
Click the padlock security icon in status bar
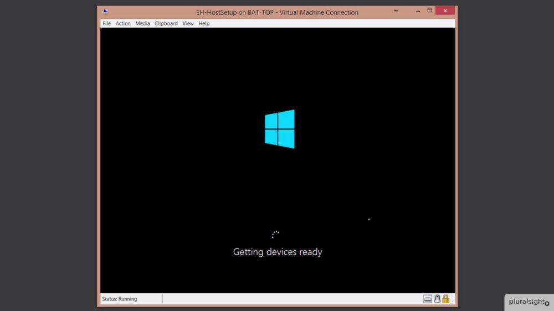(445, 299)
